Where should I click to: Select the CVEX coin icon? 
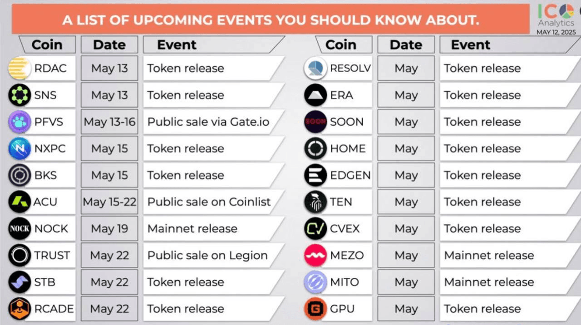click(315, 229)
